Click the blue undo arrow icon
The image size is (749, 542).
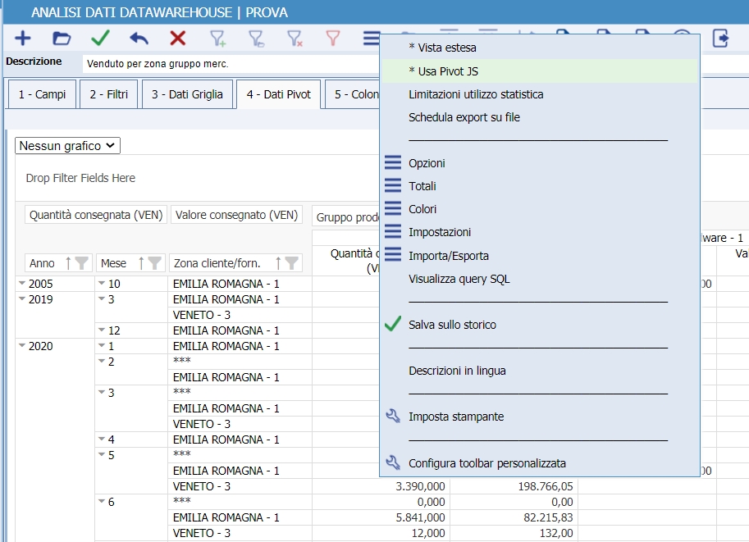tap(139, 38)
